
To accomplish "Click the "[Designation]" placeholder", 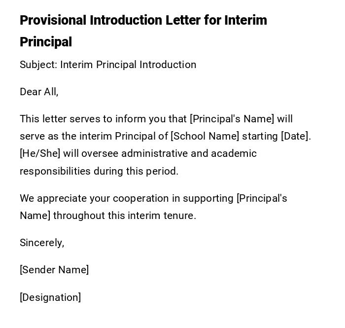I will click(50, 297).
